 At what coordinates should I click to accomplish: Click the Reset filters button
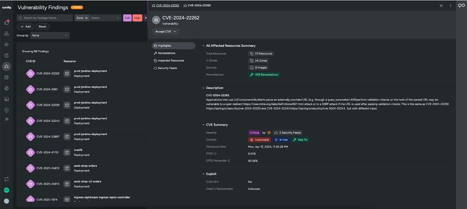42,27
